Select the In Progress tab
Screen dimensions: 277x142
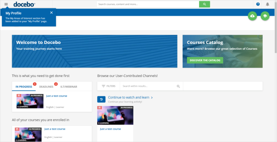pos(24,87)
